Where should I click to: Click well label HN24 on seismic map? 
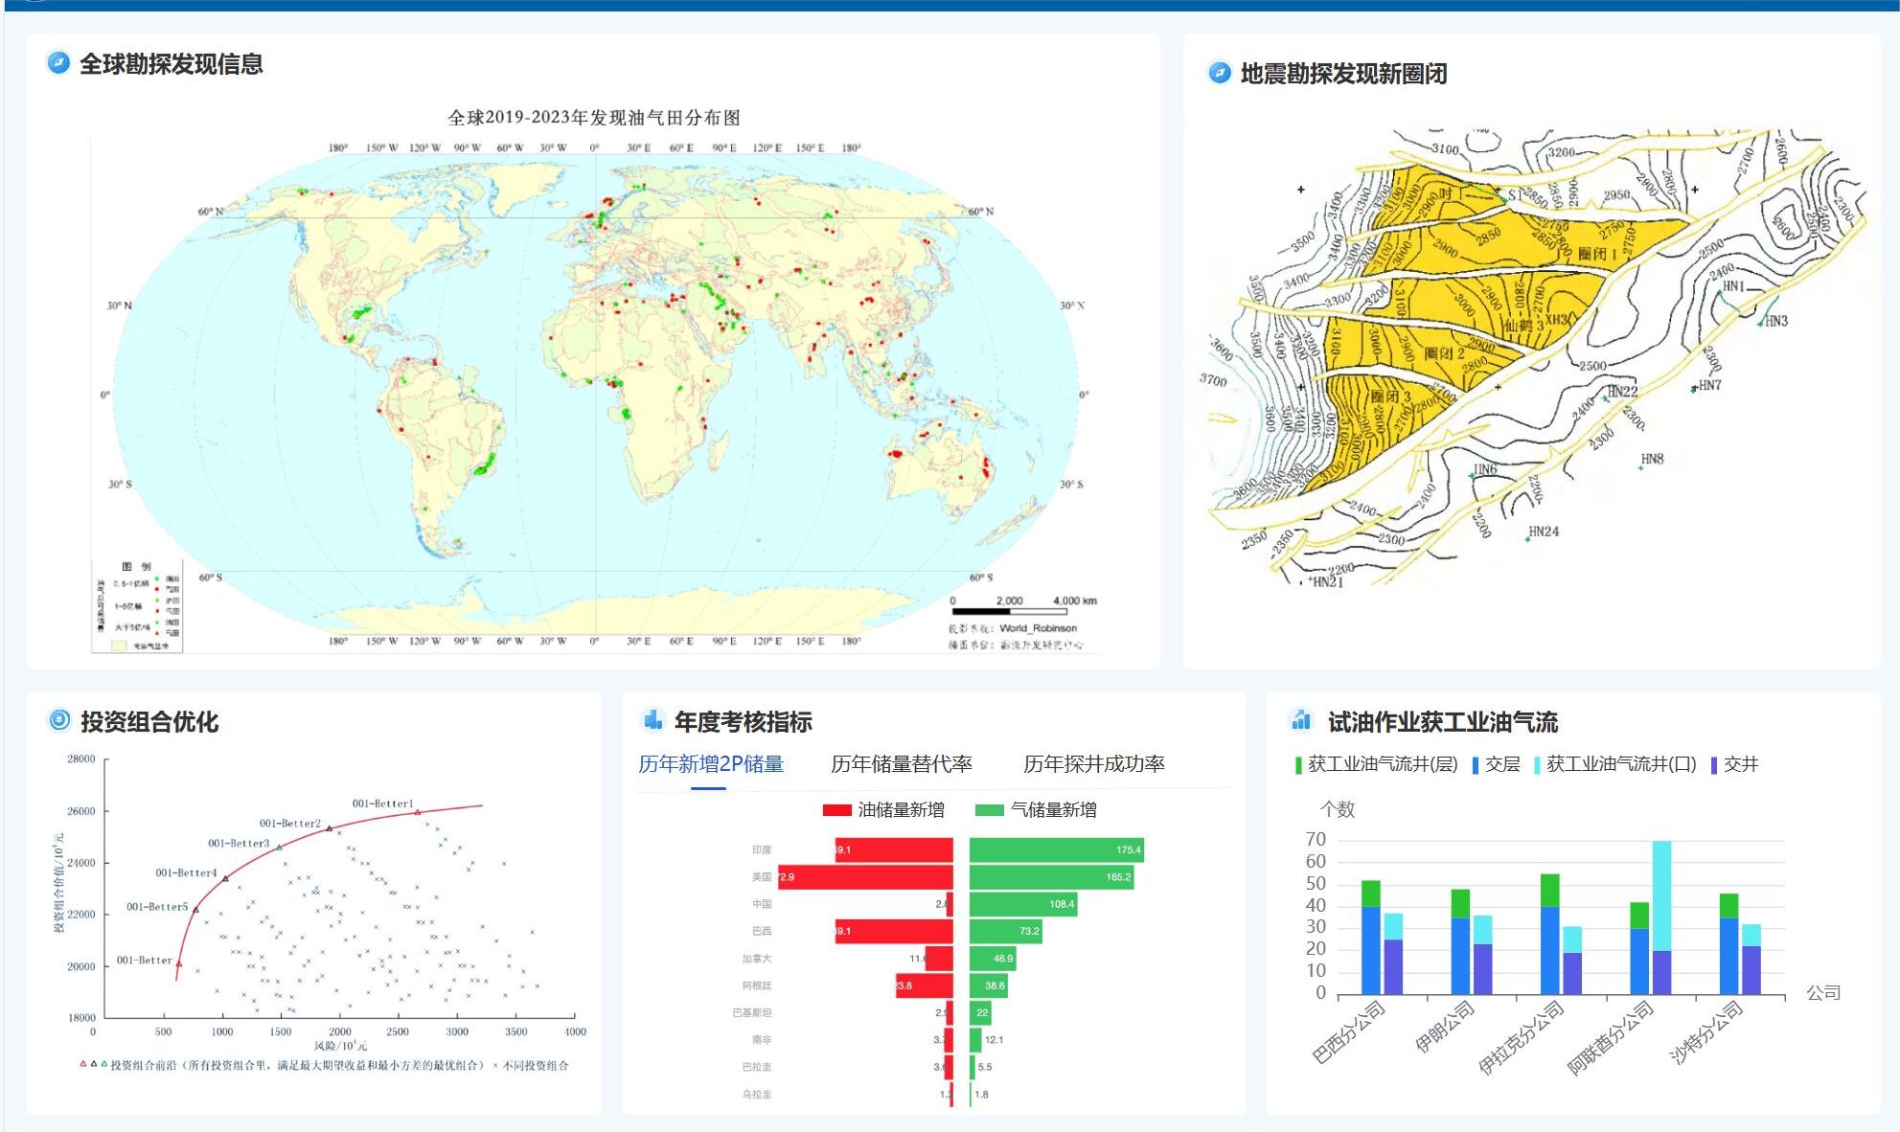pos(1544,532)
